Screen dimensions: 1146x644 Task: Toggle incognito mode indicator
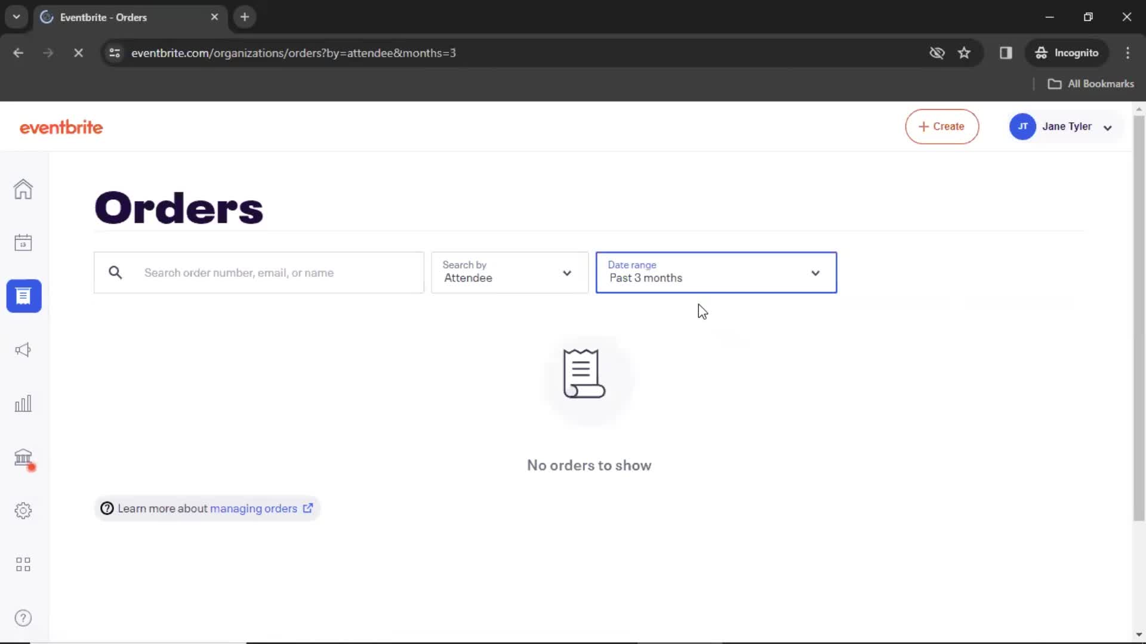[x=1067, y=52]
